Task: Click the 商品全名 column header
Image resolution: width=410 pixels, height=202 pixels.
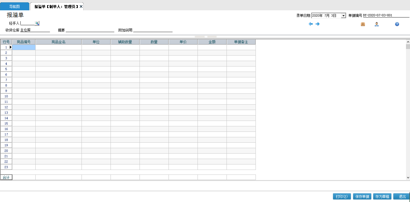Action: (59, 42)
